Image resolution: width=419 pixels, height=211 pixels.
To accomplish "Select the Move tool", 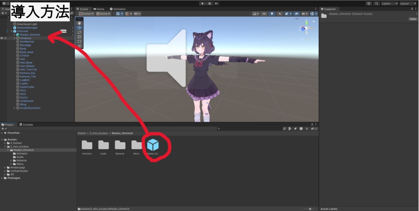I will point(79,28).
